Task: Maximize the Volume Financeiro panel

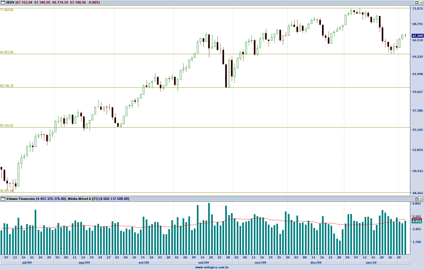Action: click(417, 199)
